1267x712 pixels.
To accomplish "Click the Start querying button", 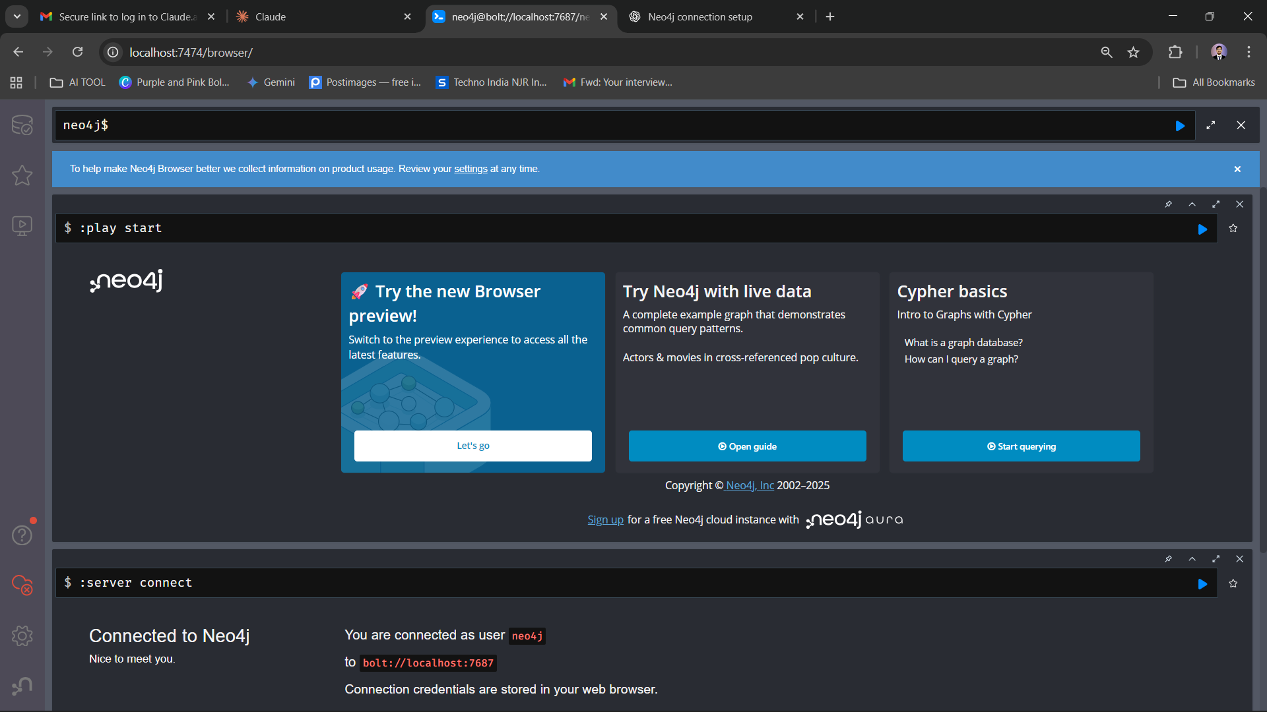I will coord(1022,446).
